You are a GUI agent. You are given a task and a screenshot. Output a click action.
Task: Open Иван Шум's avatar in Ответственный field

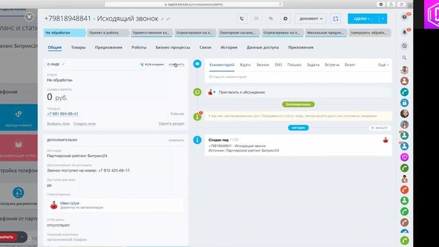pyautogui.click(x=54, y=205)
